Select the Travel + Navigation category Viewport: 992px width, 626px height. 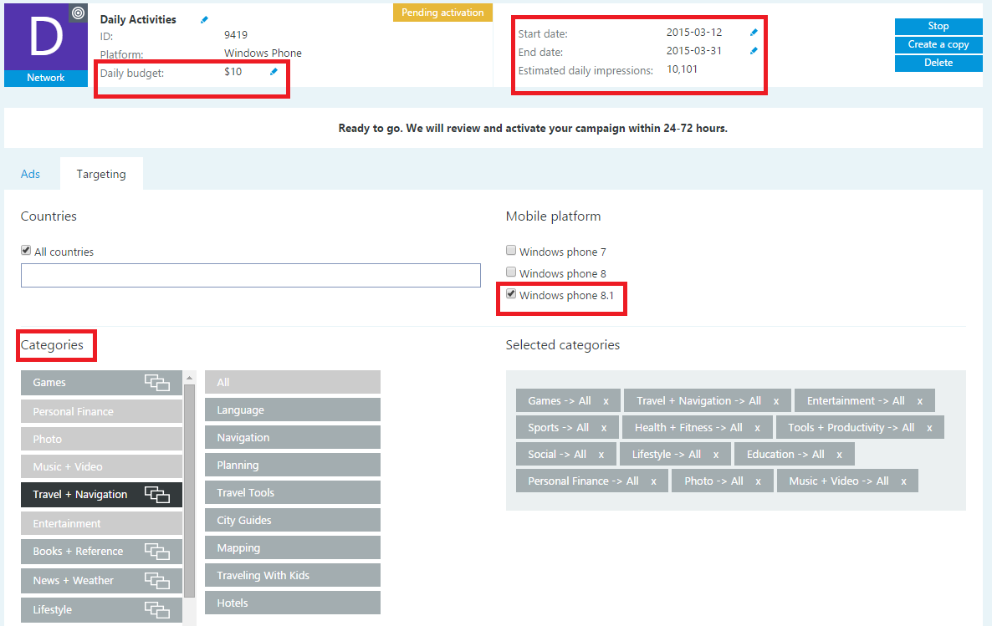pos(101,495)
